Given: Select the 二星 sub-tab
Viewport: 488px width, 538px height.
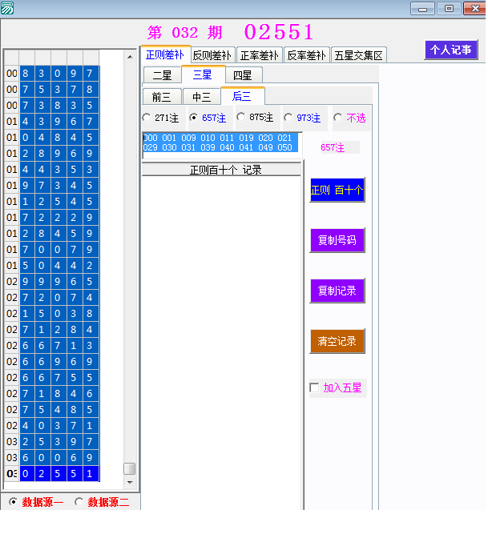Looking at the screenshot, I should (162, 75).
